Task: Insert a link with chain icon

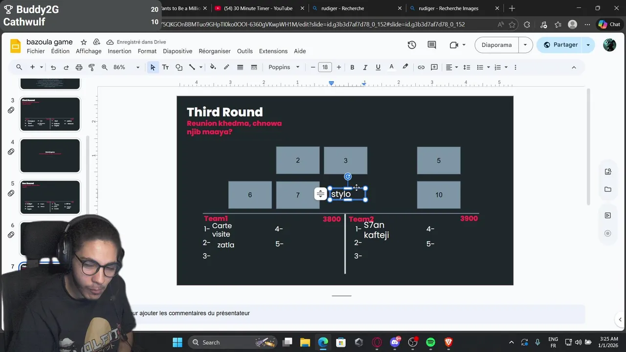Action: (x=421, y=67)
